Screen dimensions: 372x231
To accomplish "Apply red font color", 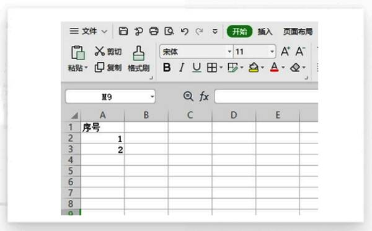I will point(274,68).
